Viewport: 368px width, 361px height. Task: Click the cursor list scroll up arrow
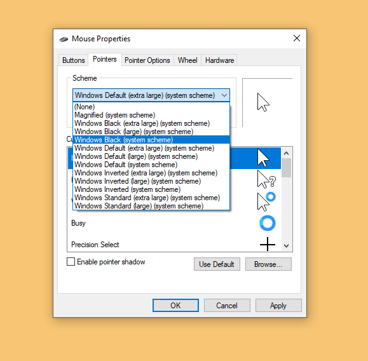[286, 153]
